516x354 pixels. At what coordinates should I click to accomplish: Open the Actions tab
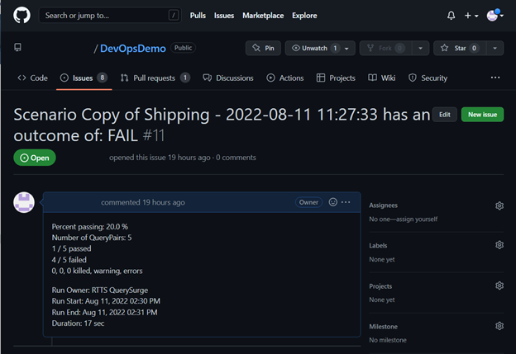(x=285, y=78)
